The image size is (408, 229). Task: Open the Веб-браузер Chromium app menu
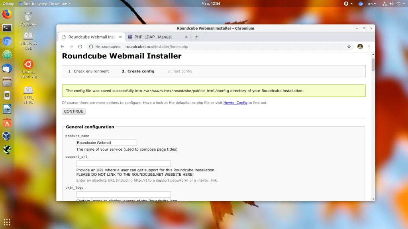click(x=45, y=4)
